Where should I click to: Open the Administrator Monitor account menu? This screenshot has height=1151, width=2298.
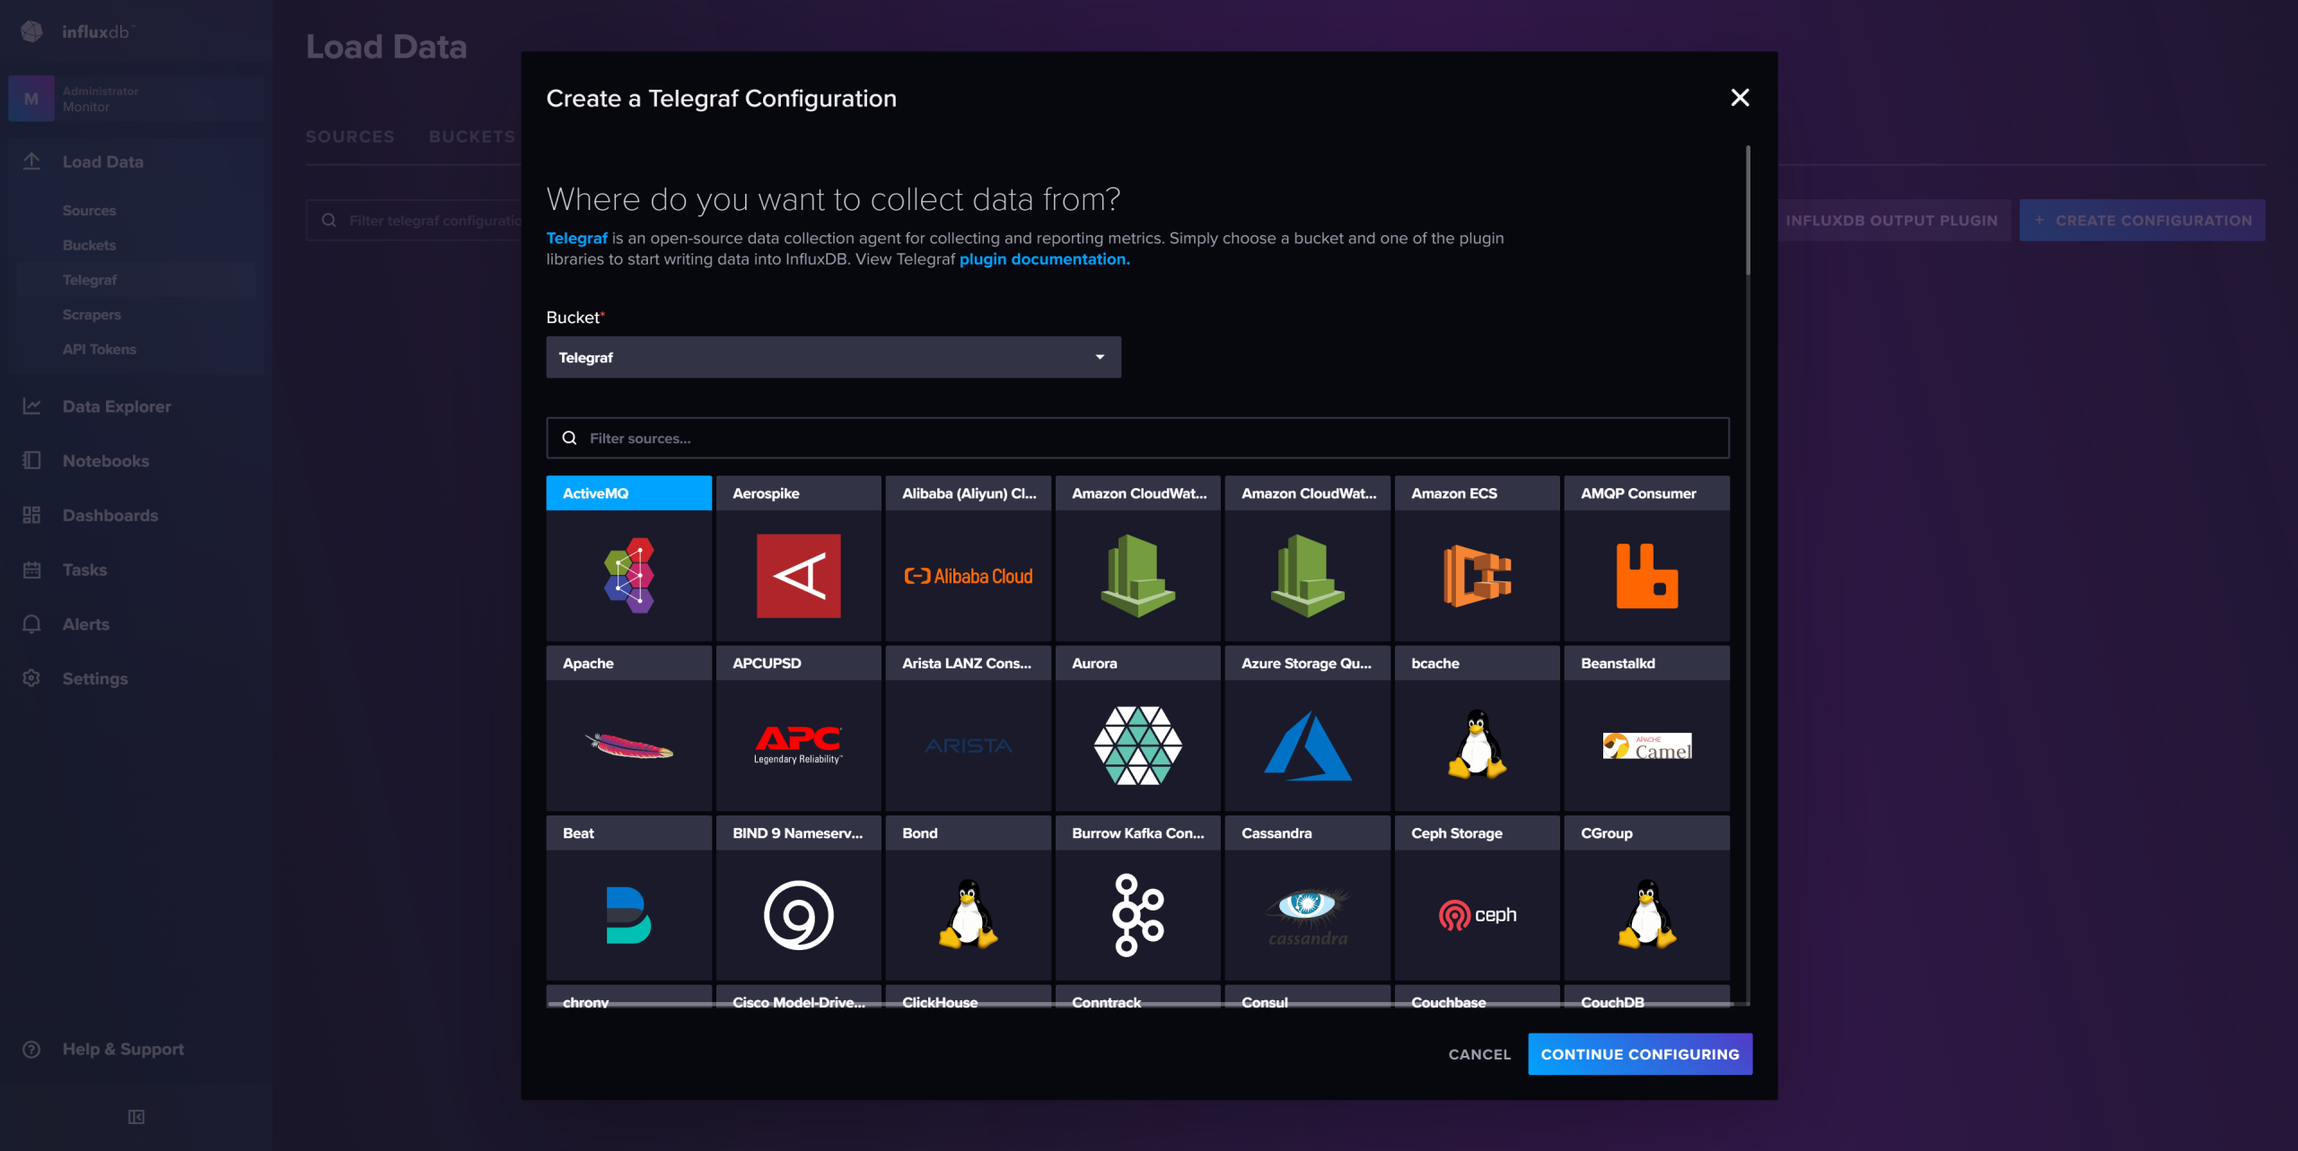(x=136, y=99)
